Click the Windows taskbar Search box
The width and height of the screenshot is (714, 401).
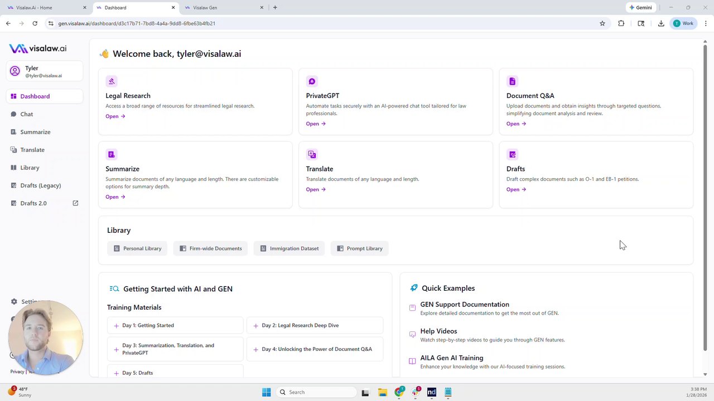[316, 392]
